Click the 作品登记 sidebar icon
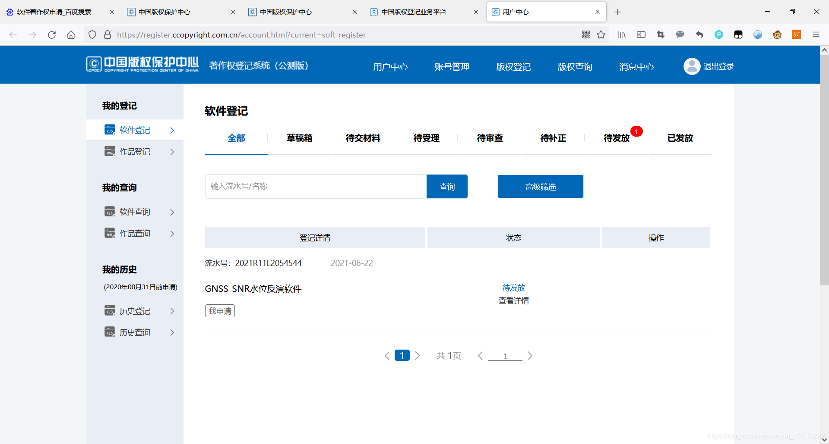 coord(110,151)
